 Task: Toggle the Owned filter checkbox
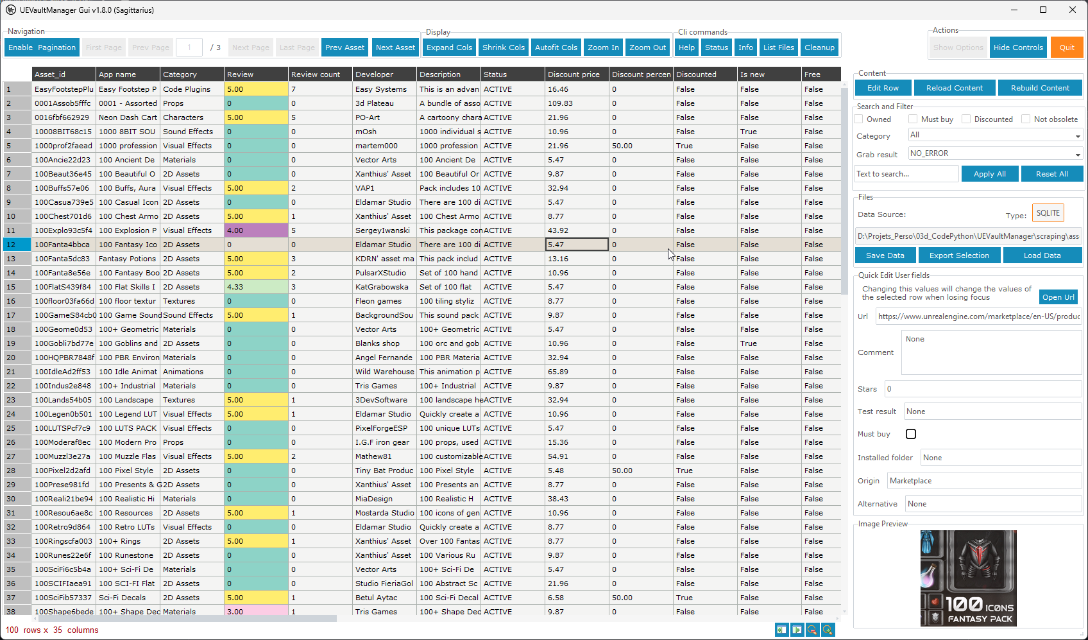point(859,119)
